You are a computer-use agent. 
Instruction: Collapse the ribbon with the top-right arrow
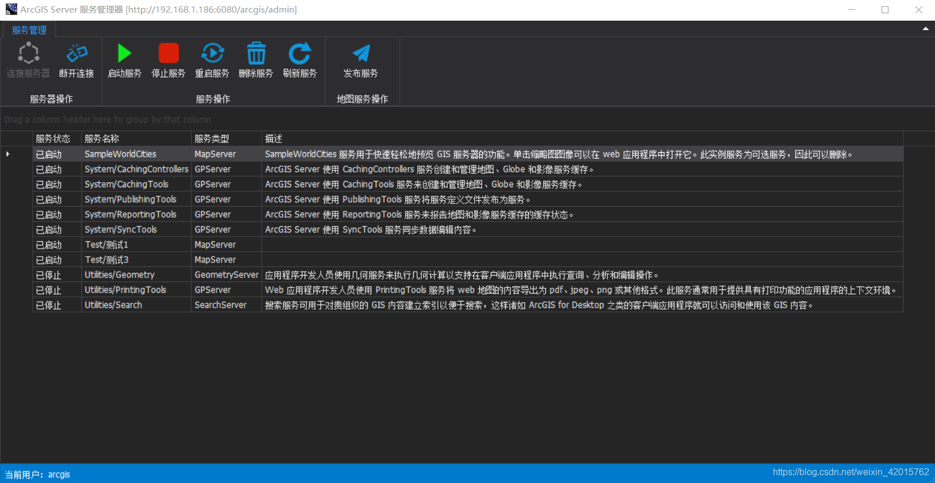click(x=925, y=29)
